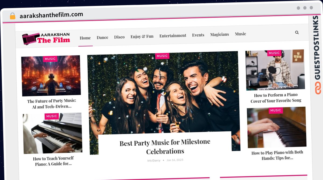Click MUSIC tag on piano cover thumbnail
This screenshot has height=180, width=323.
(274, 53)
